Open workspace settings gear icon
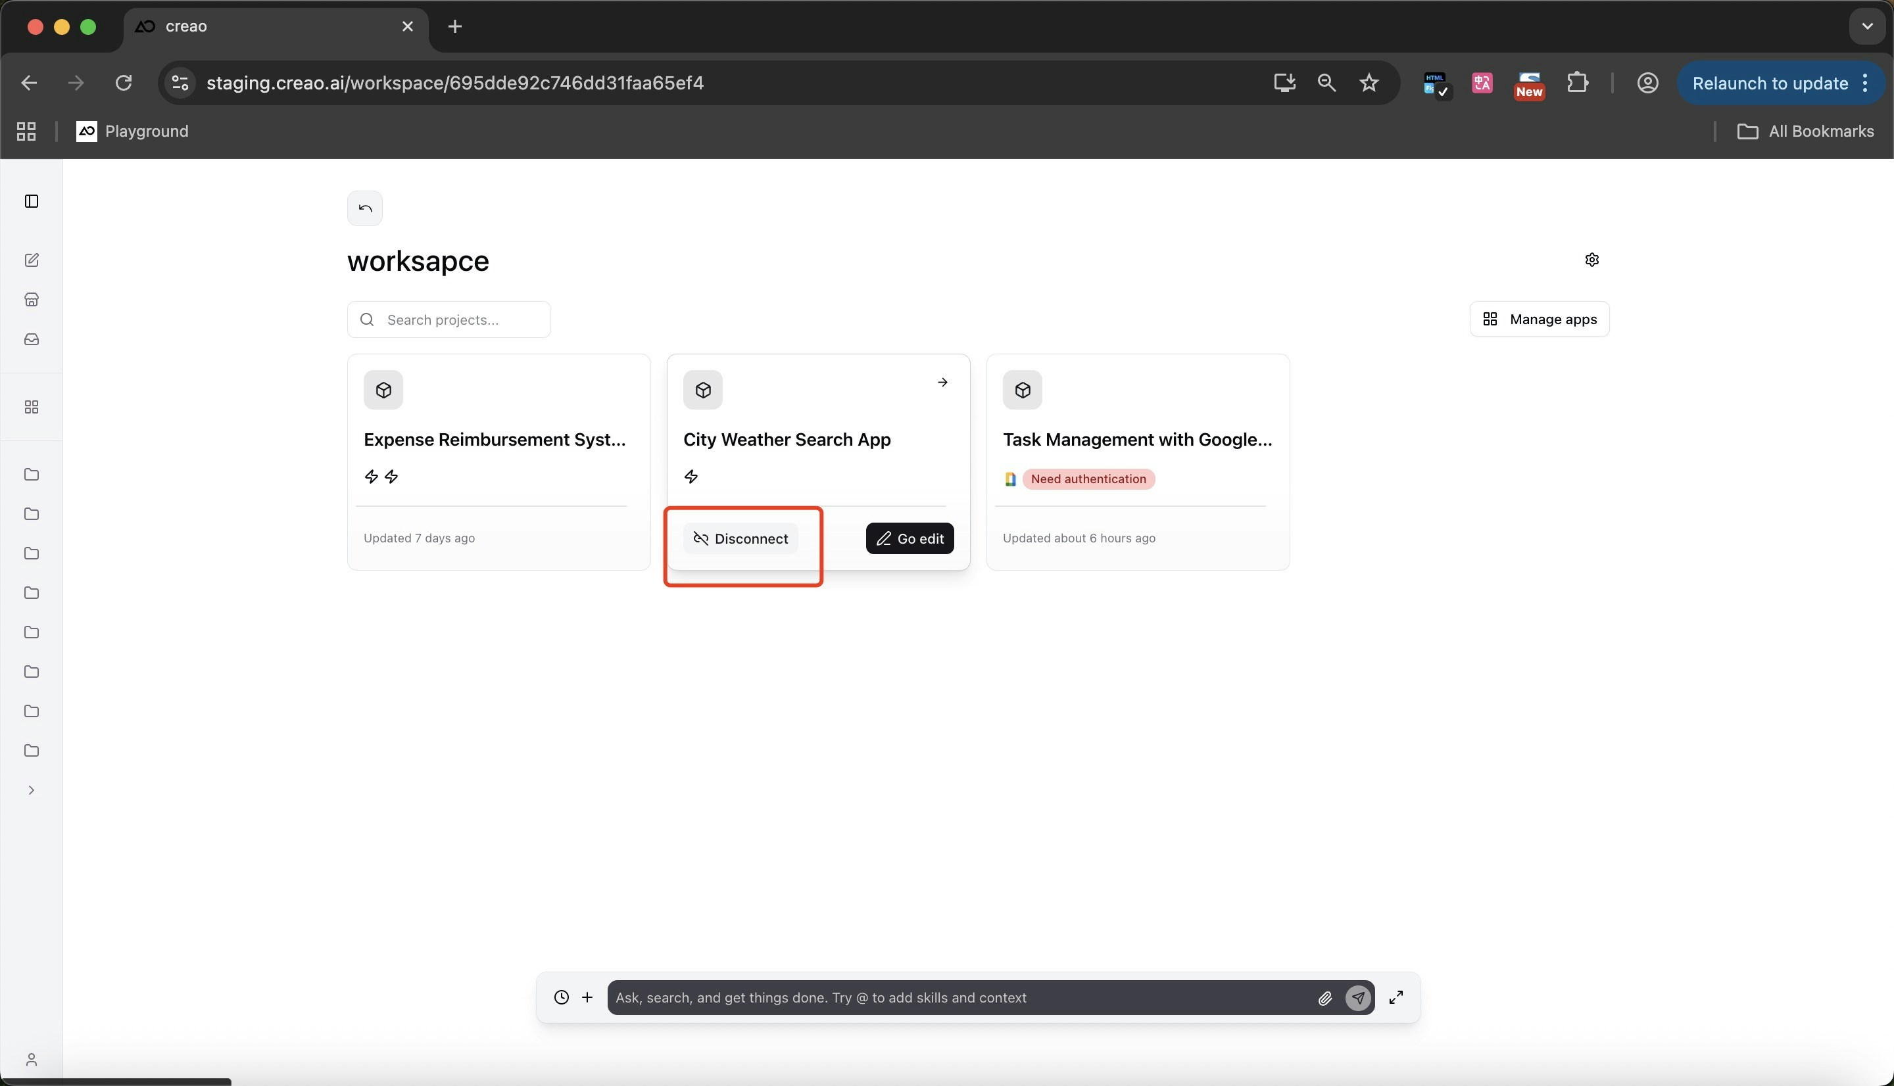1894x1086 pixels. point(1591,260)
